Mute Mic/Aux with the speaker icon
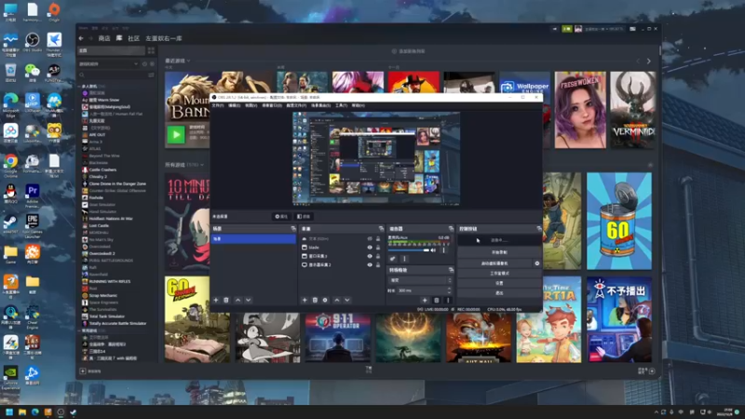 point(433,250)
